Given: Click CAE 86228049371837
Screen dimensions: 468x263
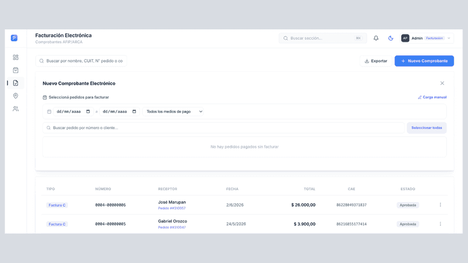Looking at the screenshot, I should [x=352, y=205].
